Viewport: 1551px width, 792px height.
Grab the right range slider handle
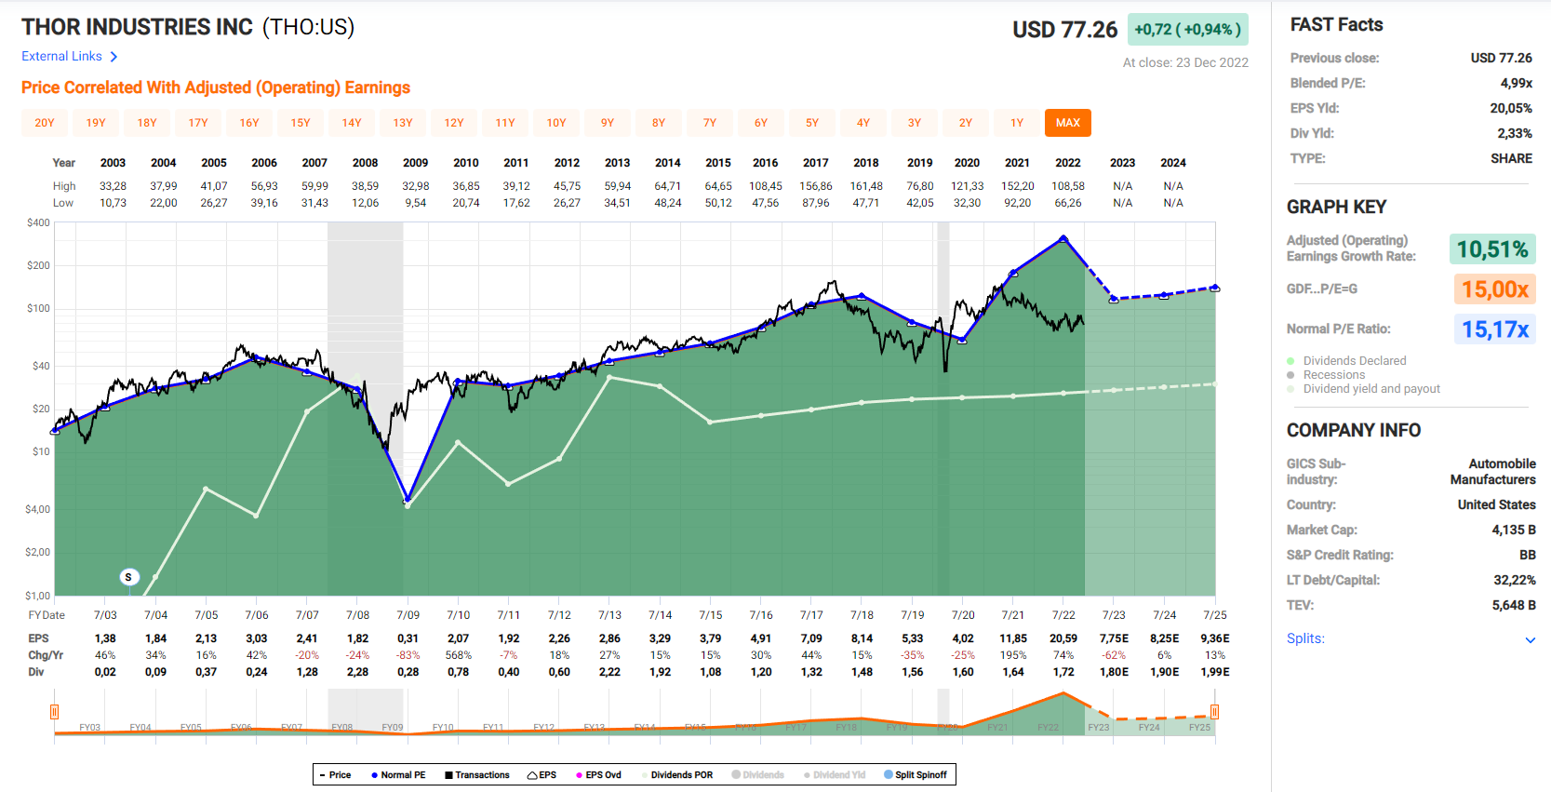click(1214, 712)
